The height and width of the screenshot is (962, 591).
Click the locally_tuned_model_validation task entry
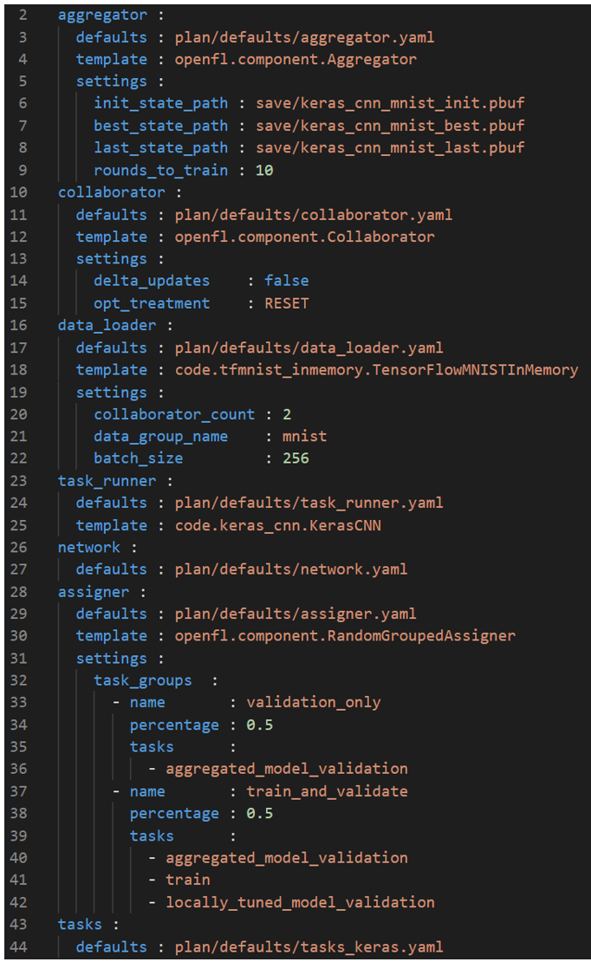coord(300,902)
